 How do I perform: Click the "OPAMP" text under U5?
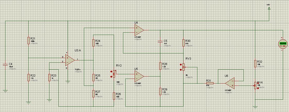138,83
